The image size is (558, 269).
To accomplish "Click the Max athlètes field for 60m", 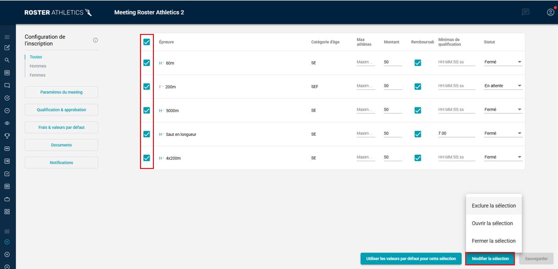I will pos(366,62).
